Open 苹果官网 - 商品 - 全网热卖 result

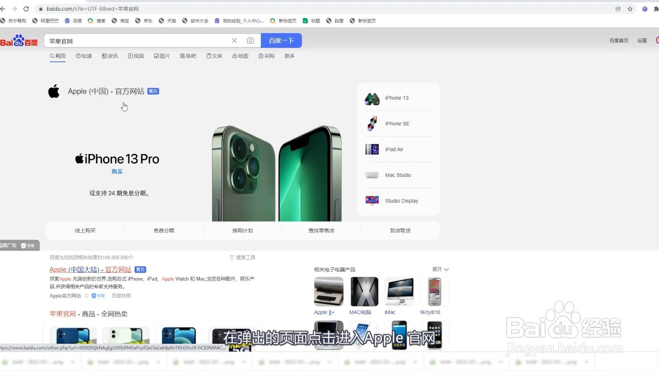(89, 314)
